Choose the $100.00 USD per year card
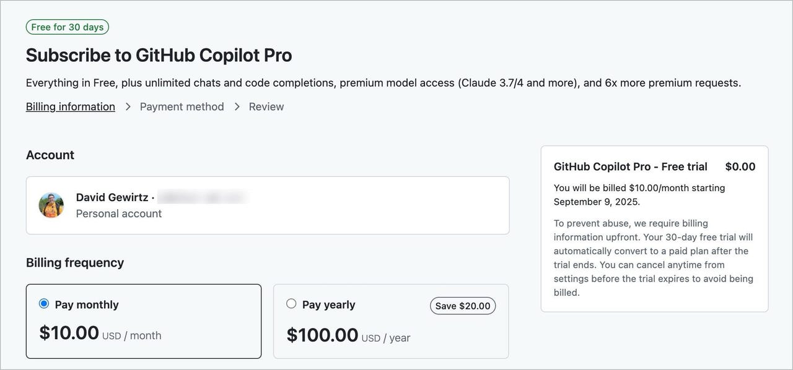793x370 pixels. pyautogui.click(x=391, y=321)
